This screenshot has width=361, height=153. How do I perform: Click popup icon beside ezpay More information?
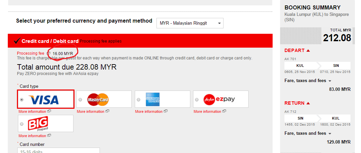click(x=224, y=111)
